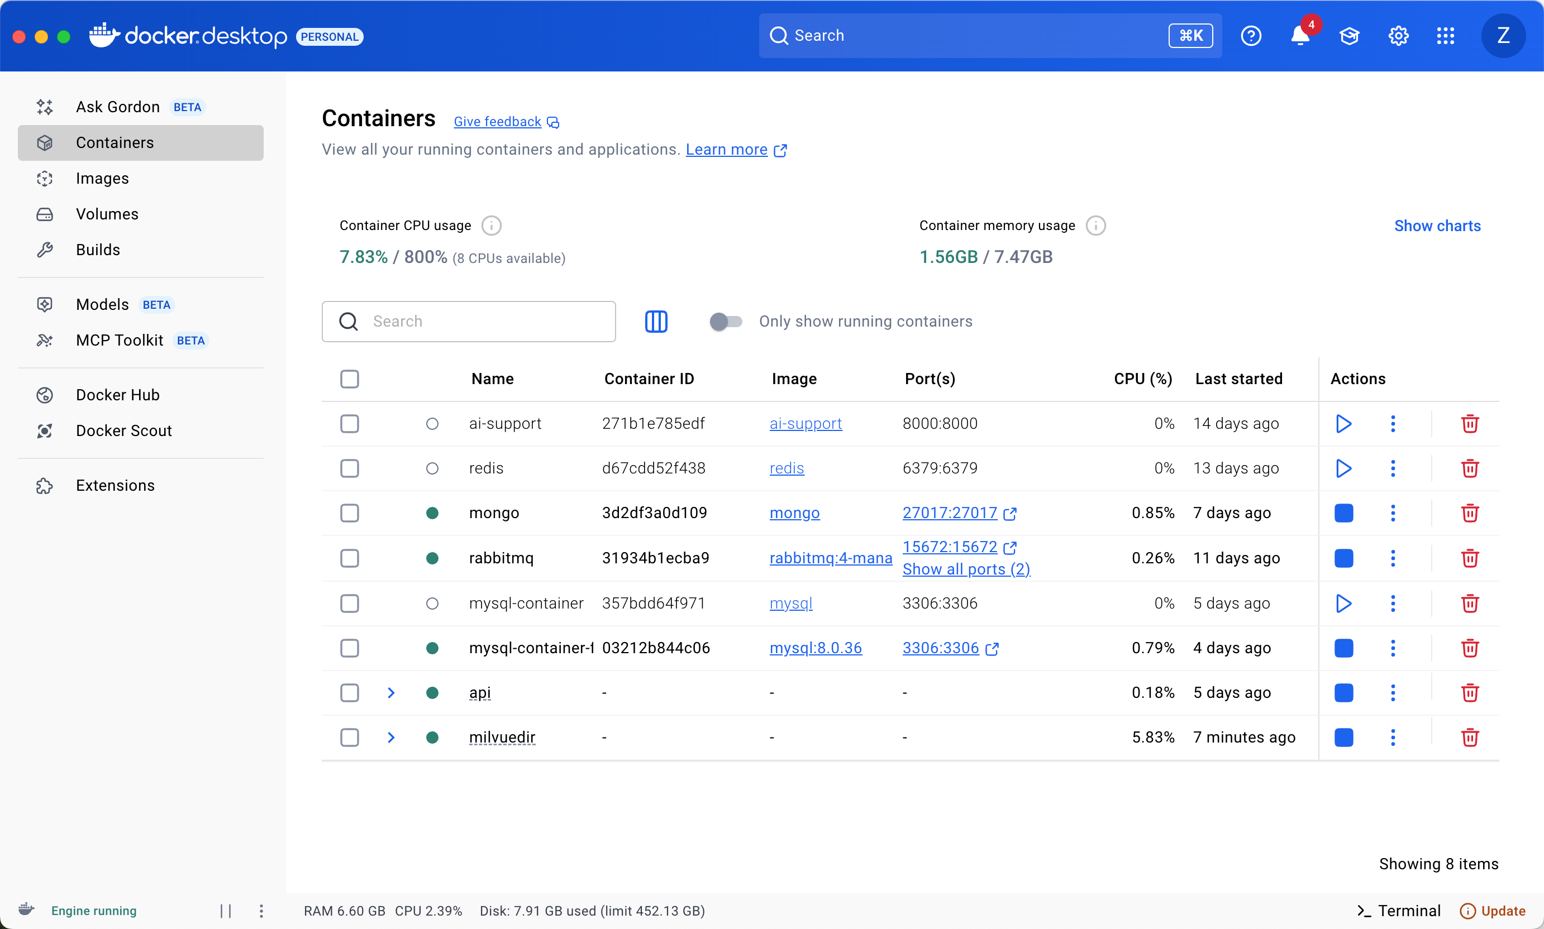Click the containers Search field

coord(469,322)
